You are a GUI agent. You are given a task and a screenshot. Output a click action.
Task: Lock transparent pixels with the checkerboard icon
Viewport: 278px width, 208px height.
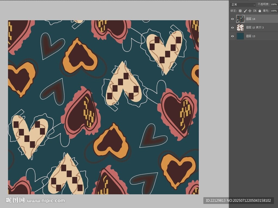(x=240, y=11)
